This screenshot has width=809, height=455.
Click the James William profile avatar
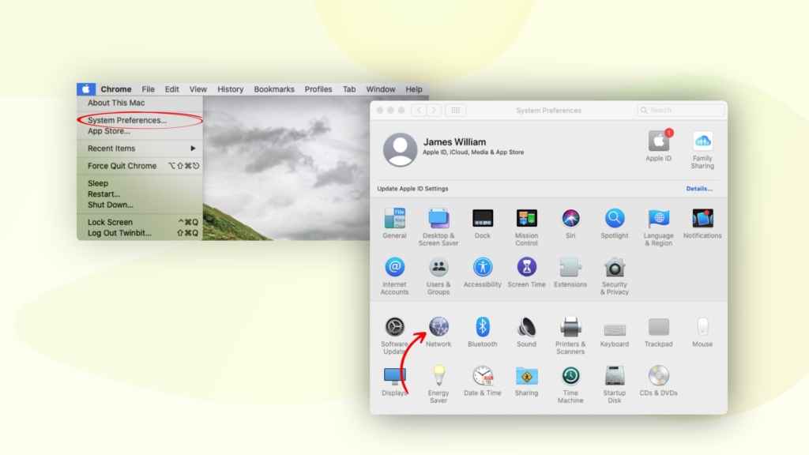[x=400, y=149]
